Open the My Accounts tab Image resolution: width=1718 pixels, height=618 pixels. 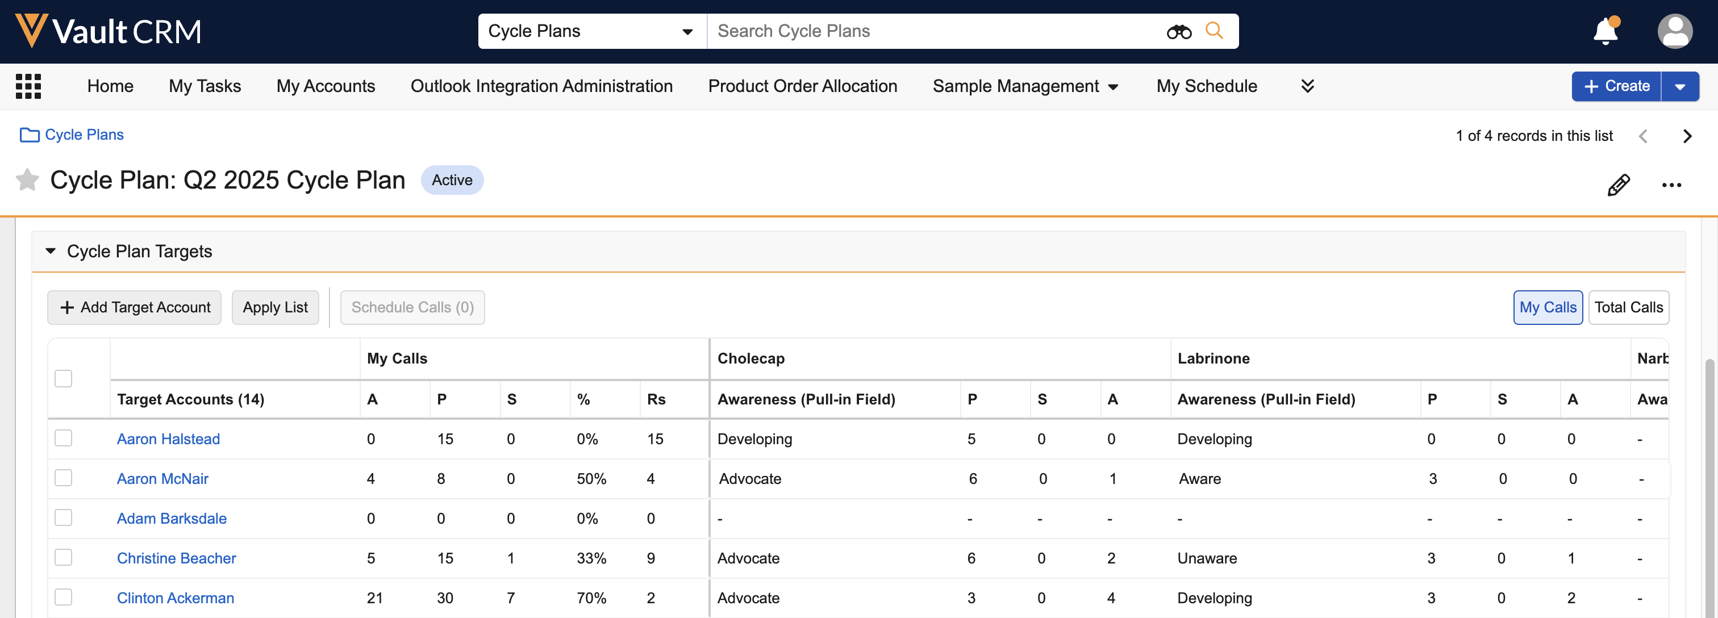point(326,86)
